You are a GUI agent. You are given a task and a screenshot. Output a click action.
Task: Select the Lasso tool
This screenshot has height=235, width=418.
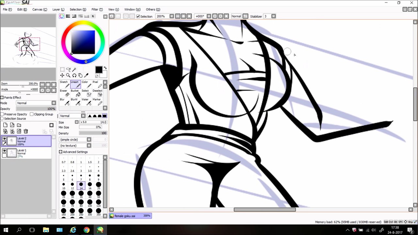68,70
